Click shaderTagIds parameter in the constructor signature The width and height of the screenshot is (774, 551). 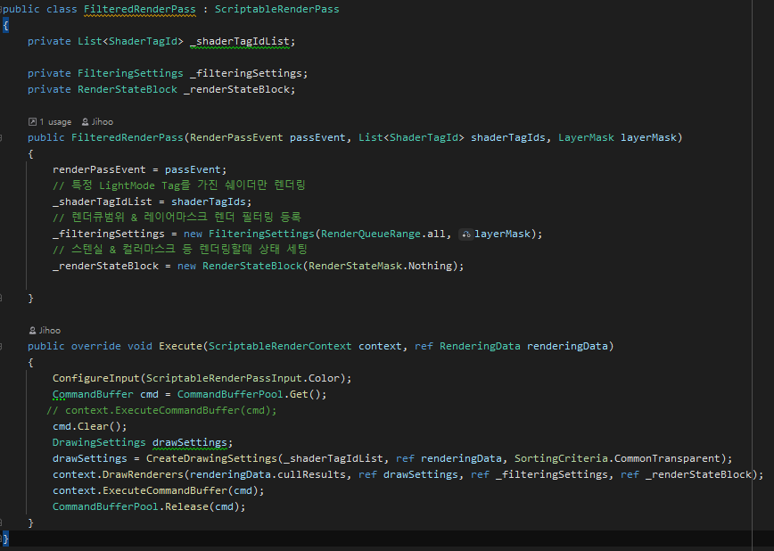pos(508,137)
